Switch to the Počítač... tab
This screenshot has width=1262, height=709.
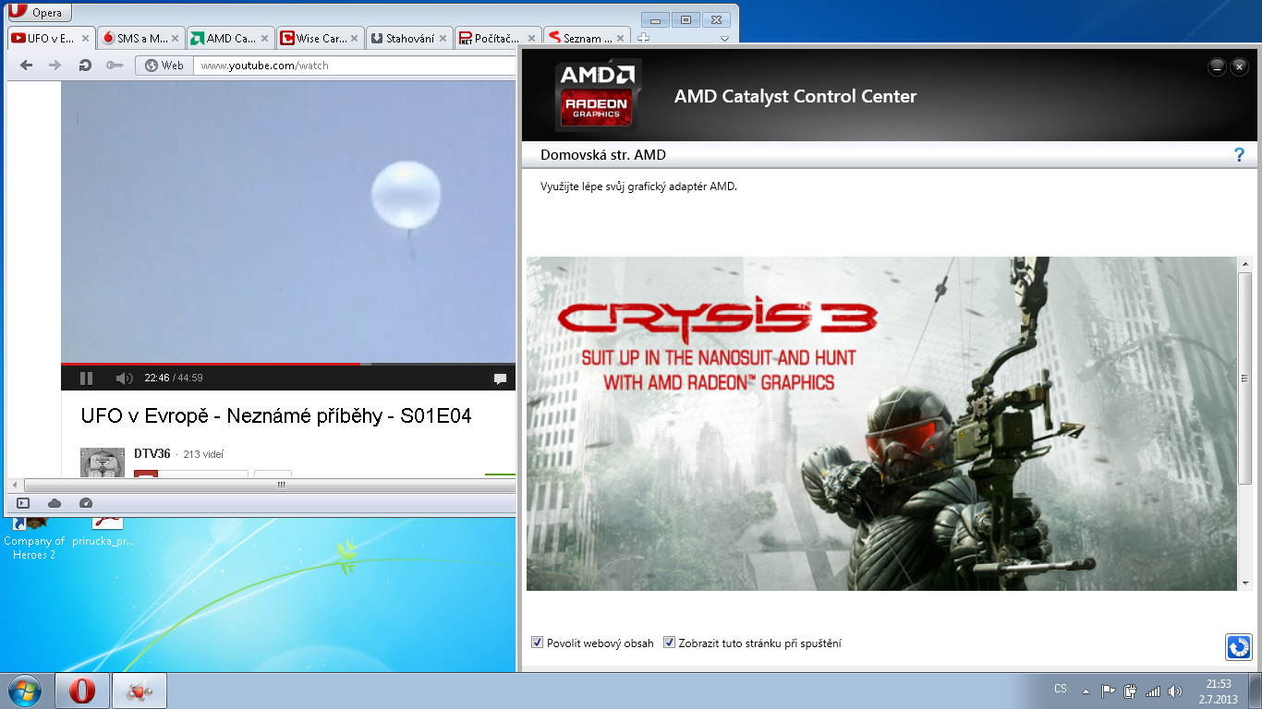point(499,39)
